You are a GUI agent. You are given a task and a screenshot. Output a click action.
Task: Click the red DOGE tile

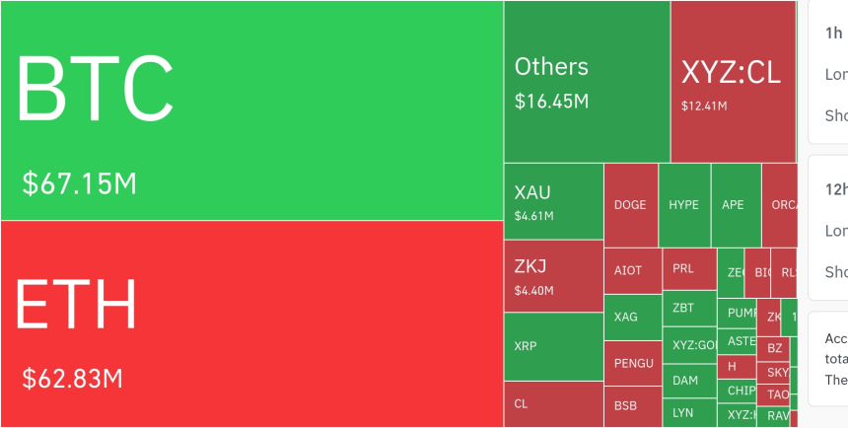[x=630, y=205]
